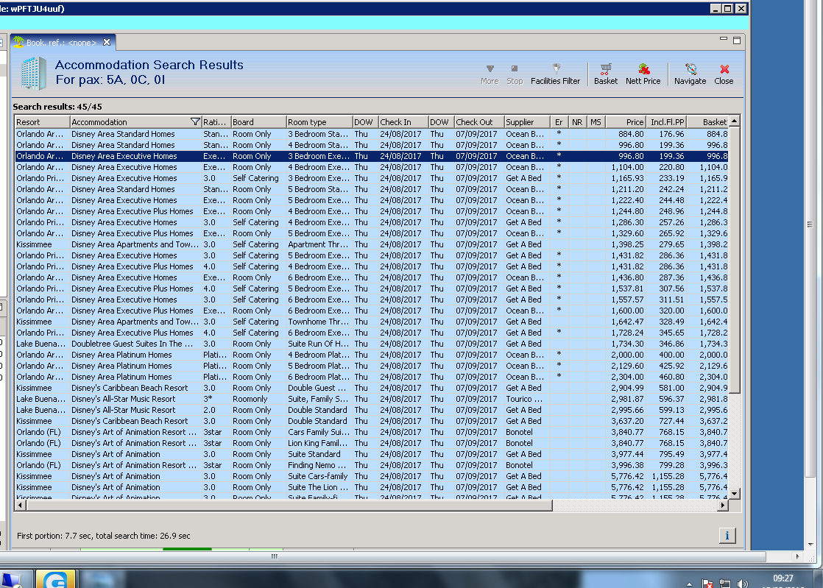Select Lion King Famil... room row

pyautogui.click(x=372, y=443)
